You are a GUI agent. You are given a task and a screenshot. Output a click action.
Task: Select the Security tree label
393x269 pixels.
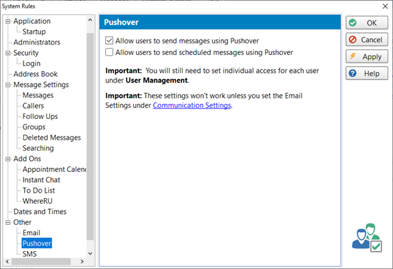coord(26,53)
